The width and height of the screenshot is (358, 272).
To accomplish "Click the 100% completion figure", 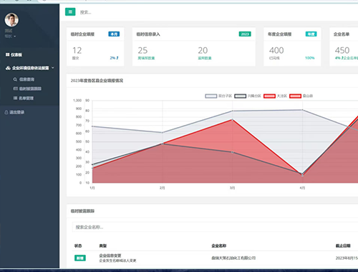I will point(310,58).
